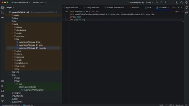This screenshot has height=106, width=189.
Task: Collapse the libs folder
Action: tap(12, 39)
